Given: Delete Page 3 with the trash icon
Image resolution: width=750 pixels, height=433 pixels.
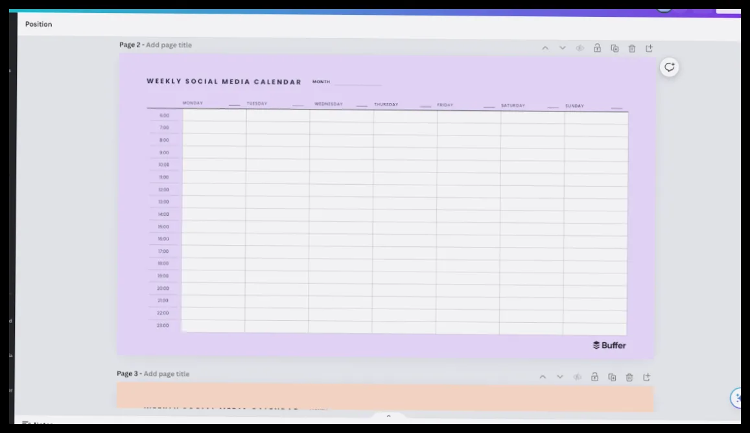Looking at the screenshot, I should click(x=629, y=377).
